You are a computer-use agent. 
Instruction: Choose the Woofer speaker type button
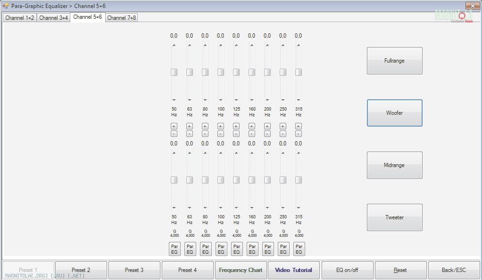pyautogui.click(x=394, y=113)
